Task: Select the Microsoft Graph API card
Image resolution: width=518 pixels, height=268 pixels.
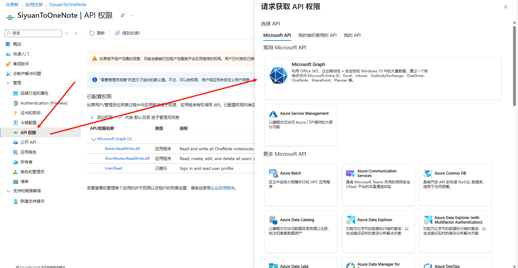Action: pos(383,78)
